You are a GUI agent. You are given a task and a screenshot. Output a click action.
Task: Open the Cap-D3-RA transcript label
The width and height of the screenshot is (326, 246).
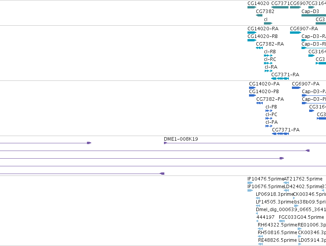[x=314, y=36]
